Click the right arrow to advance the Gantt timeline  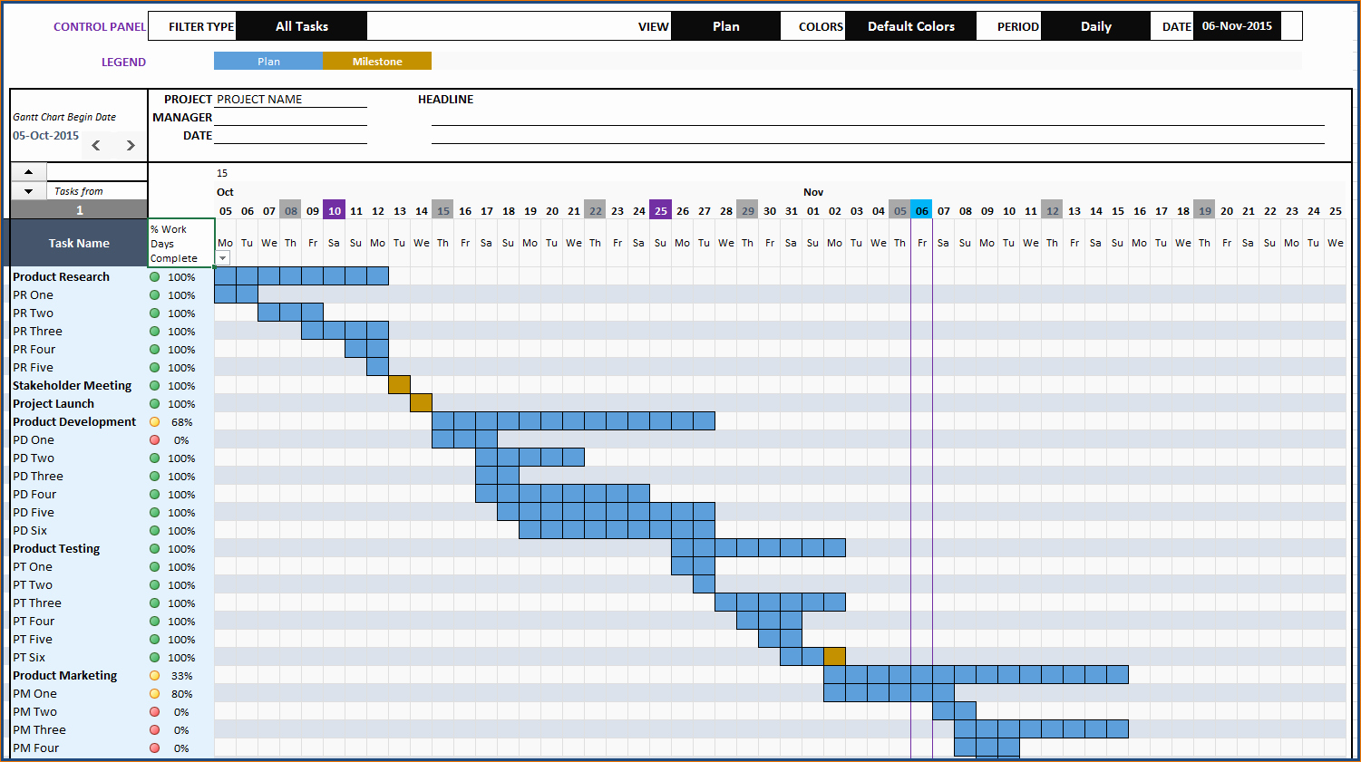click(130, 145)
